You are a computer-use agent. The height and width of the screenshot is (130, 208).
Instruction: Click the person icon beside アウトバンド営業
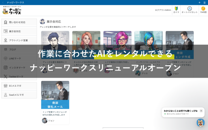coord(6,40)
